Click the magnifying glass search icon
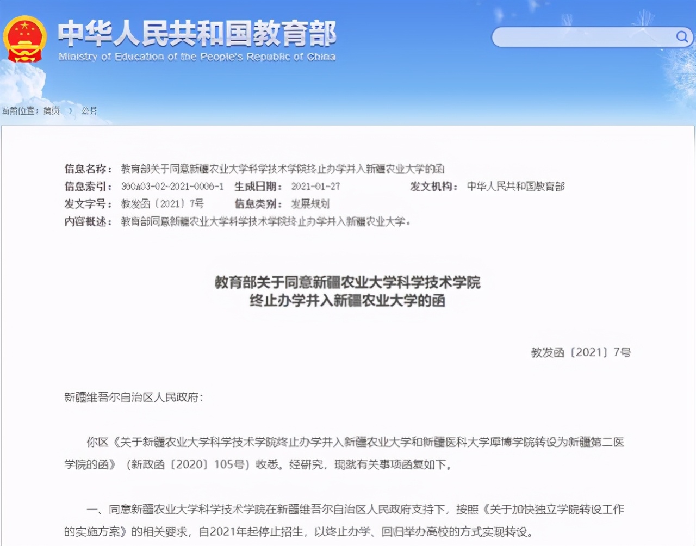 [x=681, y=37]
